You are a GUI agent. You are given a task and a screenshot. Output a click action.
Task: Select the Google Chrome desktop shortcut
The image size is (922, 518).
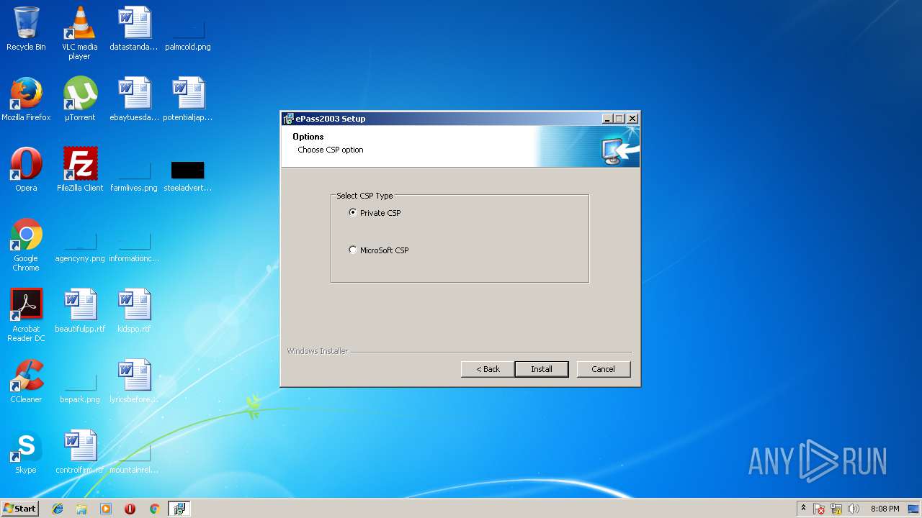pyautogui.click(x=26, y=245)
